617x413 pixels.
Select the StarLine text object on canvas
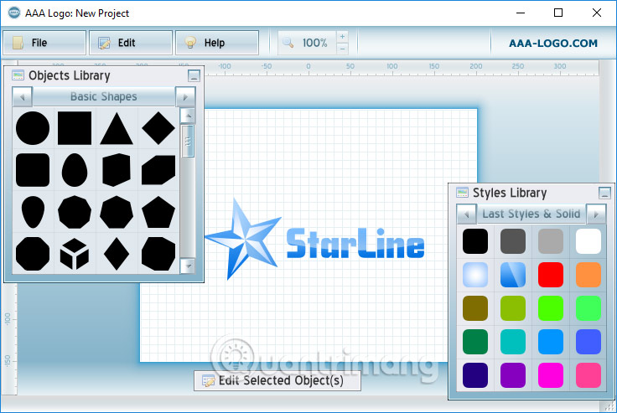(x=355, y=243)
